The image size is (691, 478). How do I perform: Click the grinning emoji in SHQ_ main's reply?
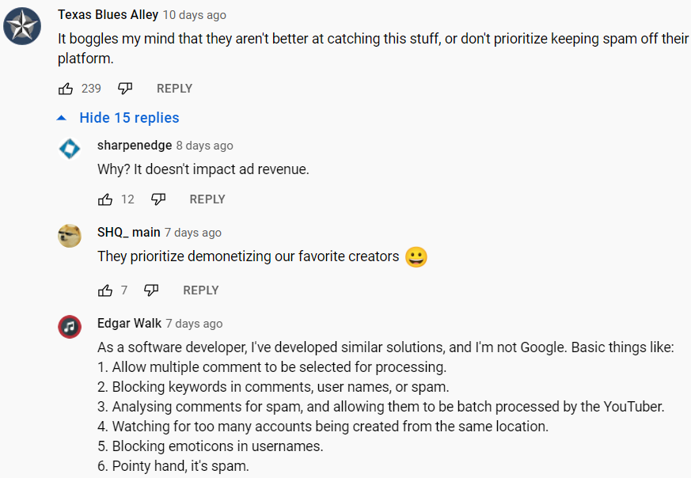point(416,257)
